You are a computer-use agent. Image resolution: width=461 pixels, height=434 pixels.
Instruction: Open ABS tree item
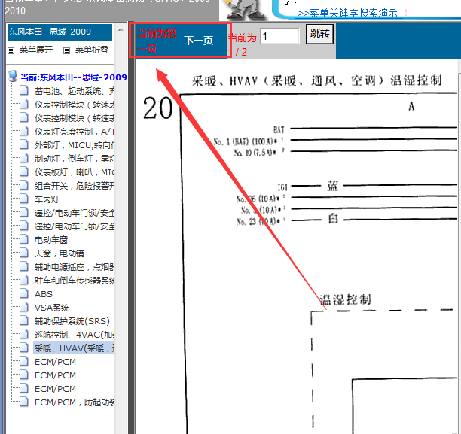44,294
